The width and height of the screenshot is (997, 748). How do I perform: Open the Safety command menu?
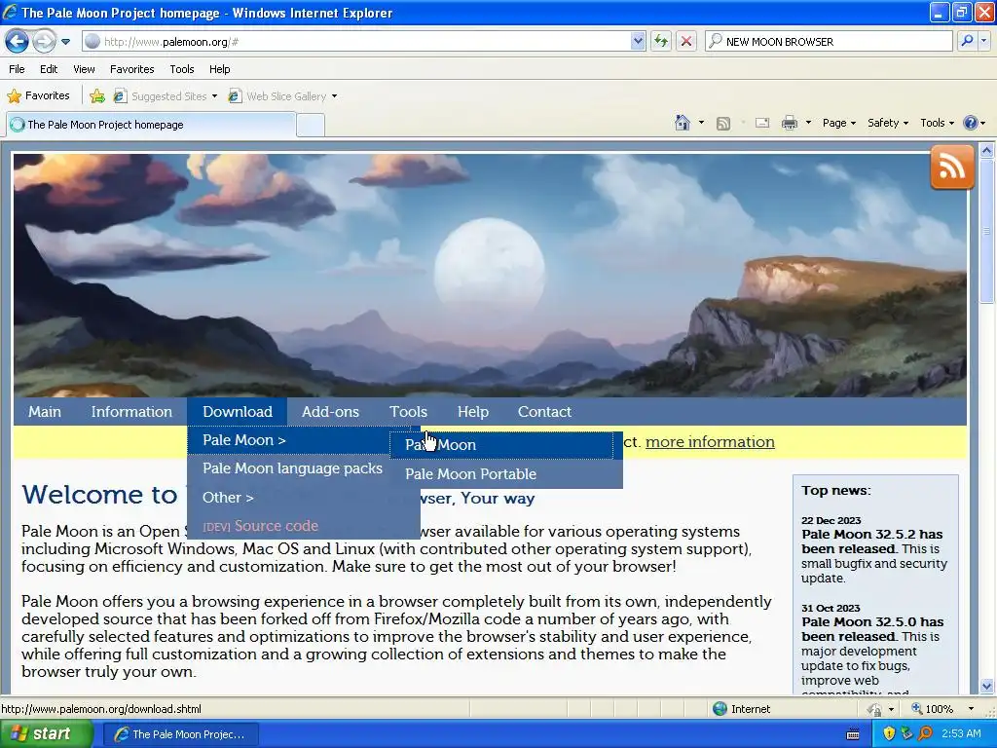(x=888, y=123)
